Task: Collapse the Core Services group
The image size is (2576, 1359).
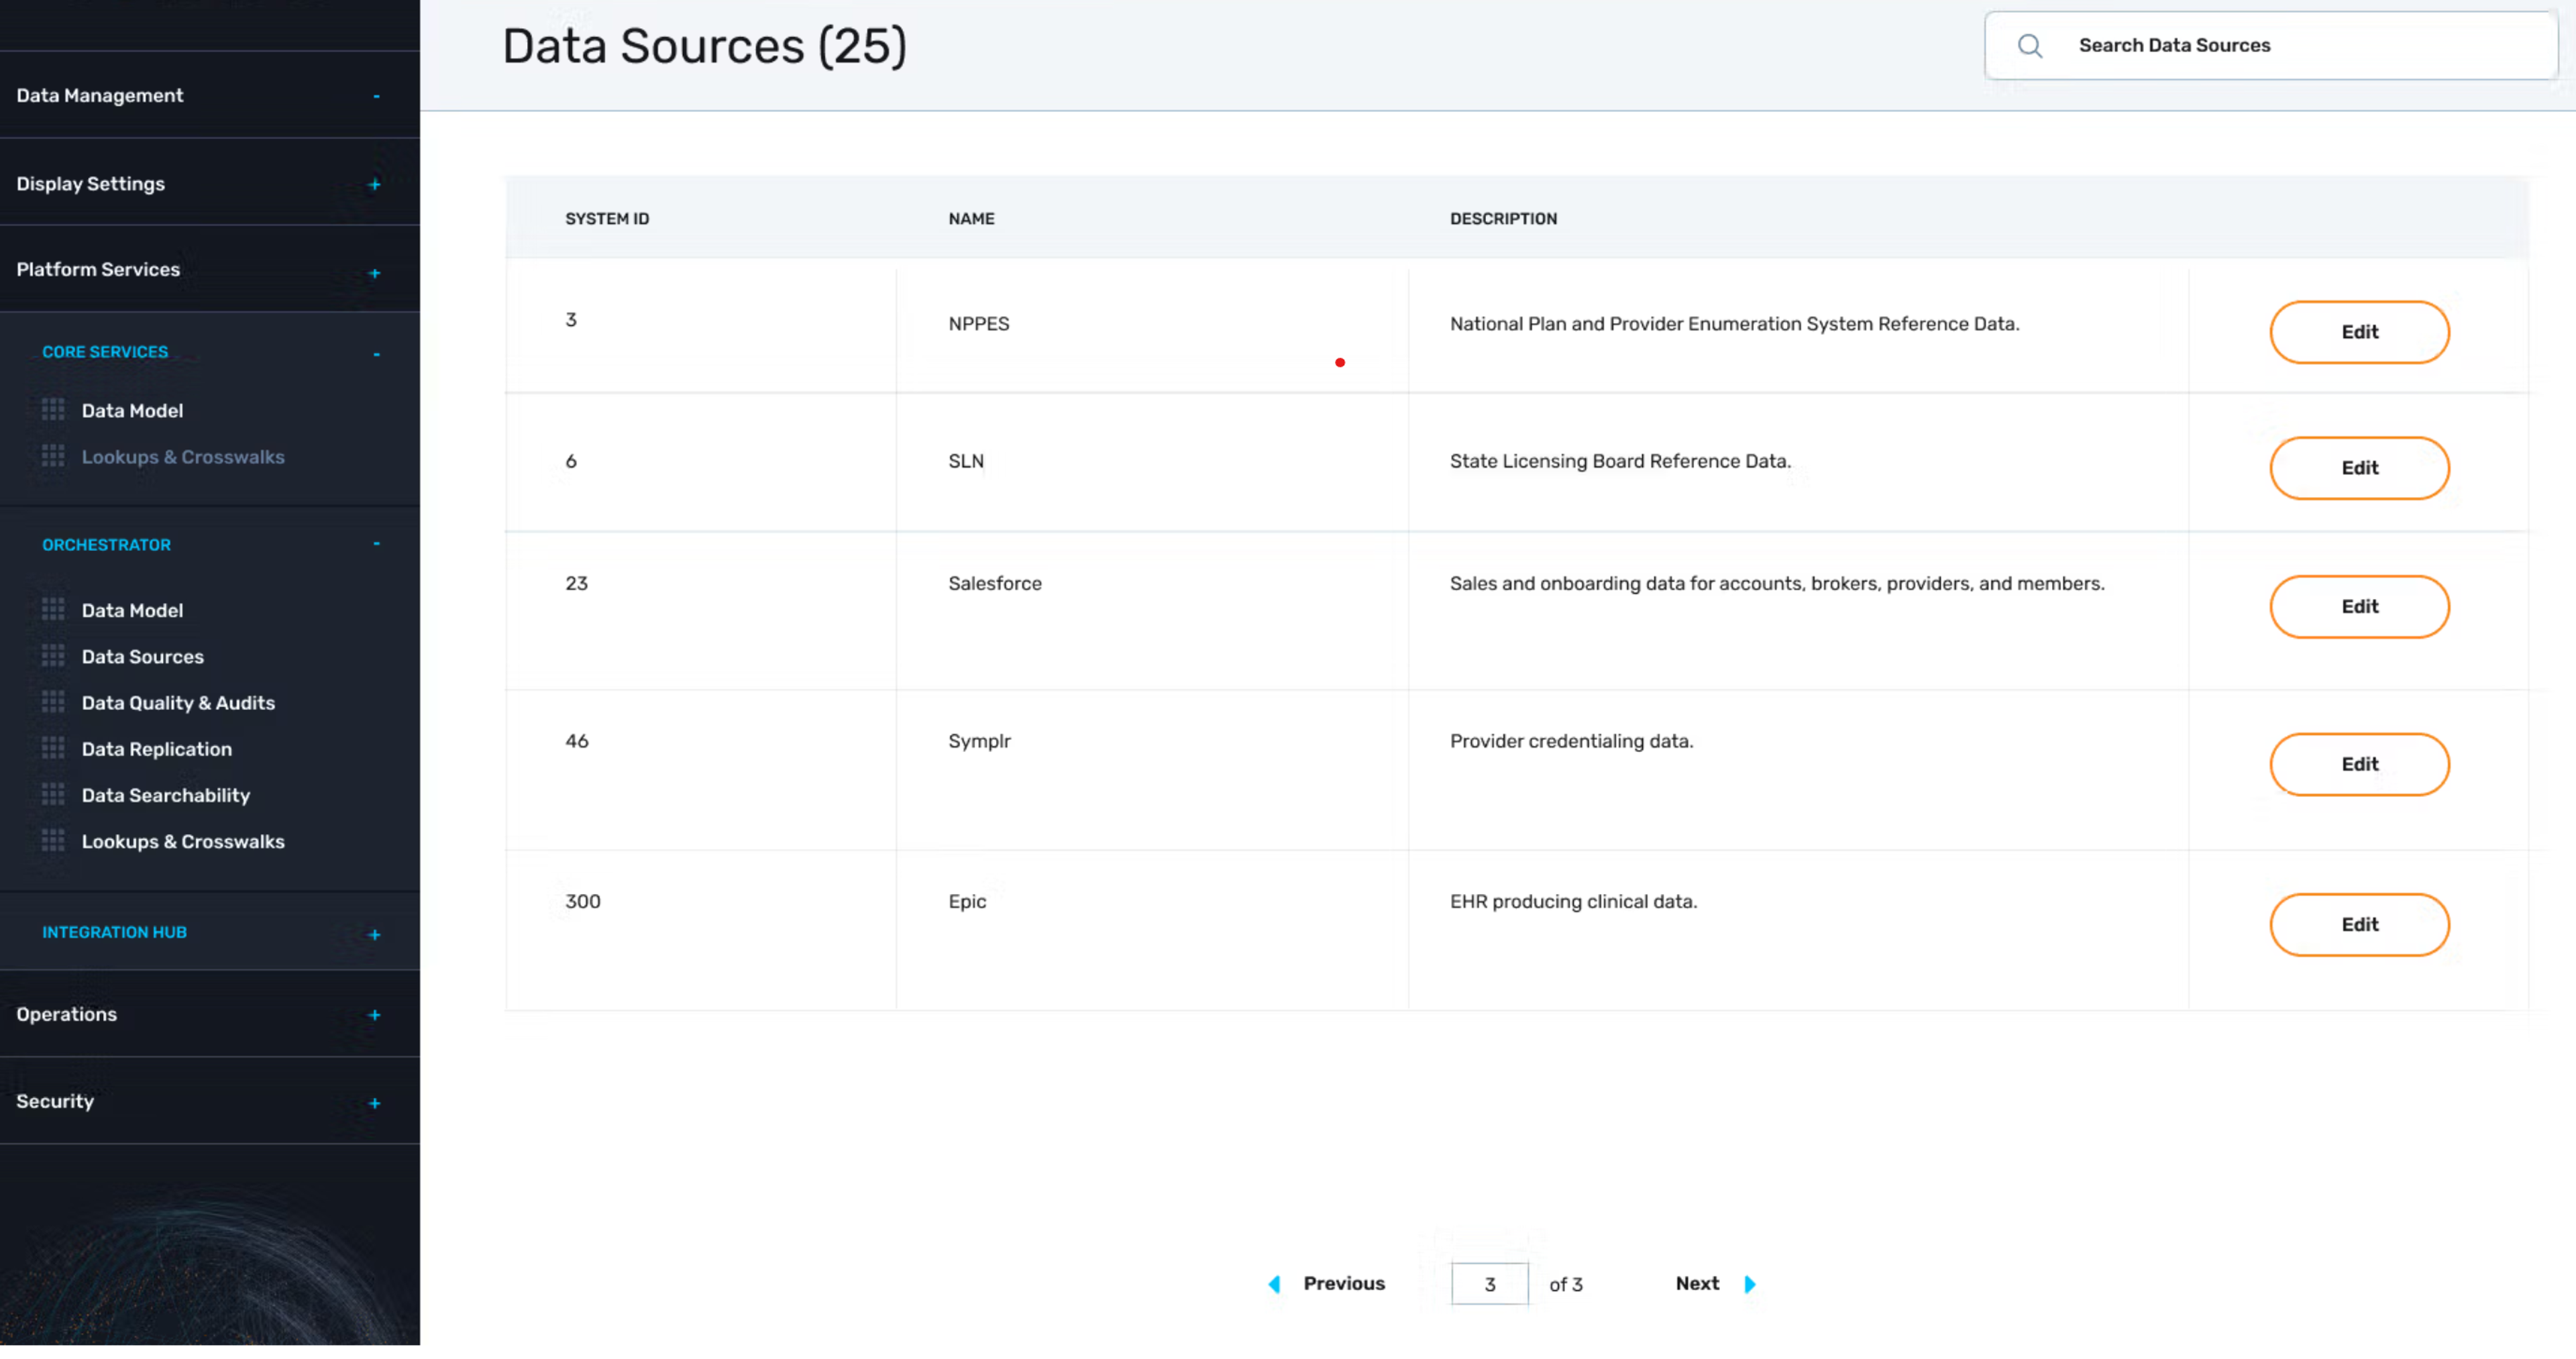Action: (376, 354)
